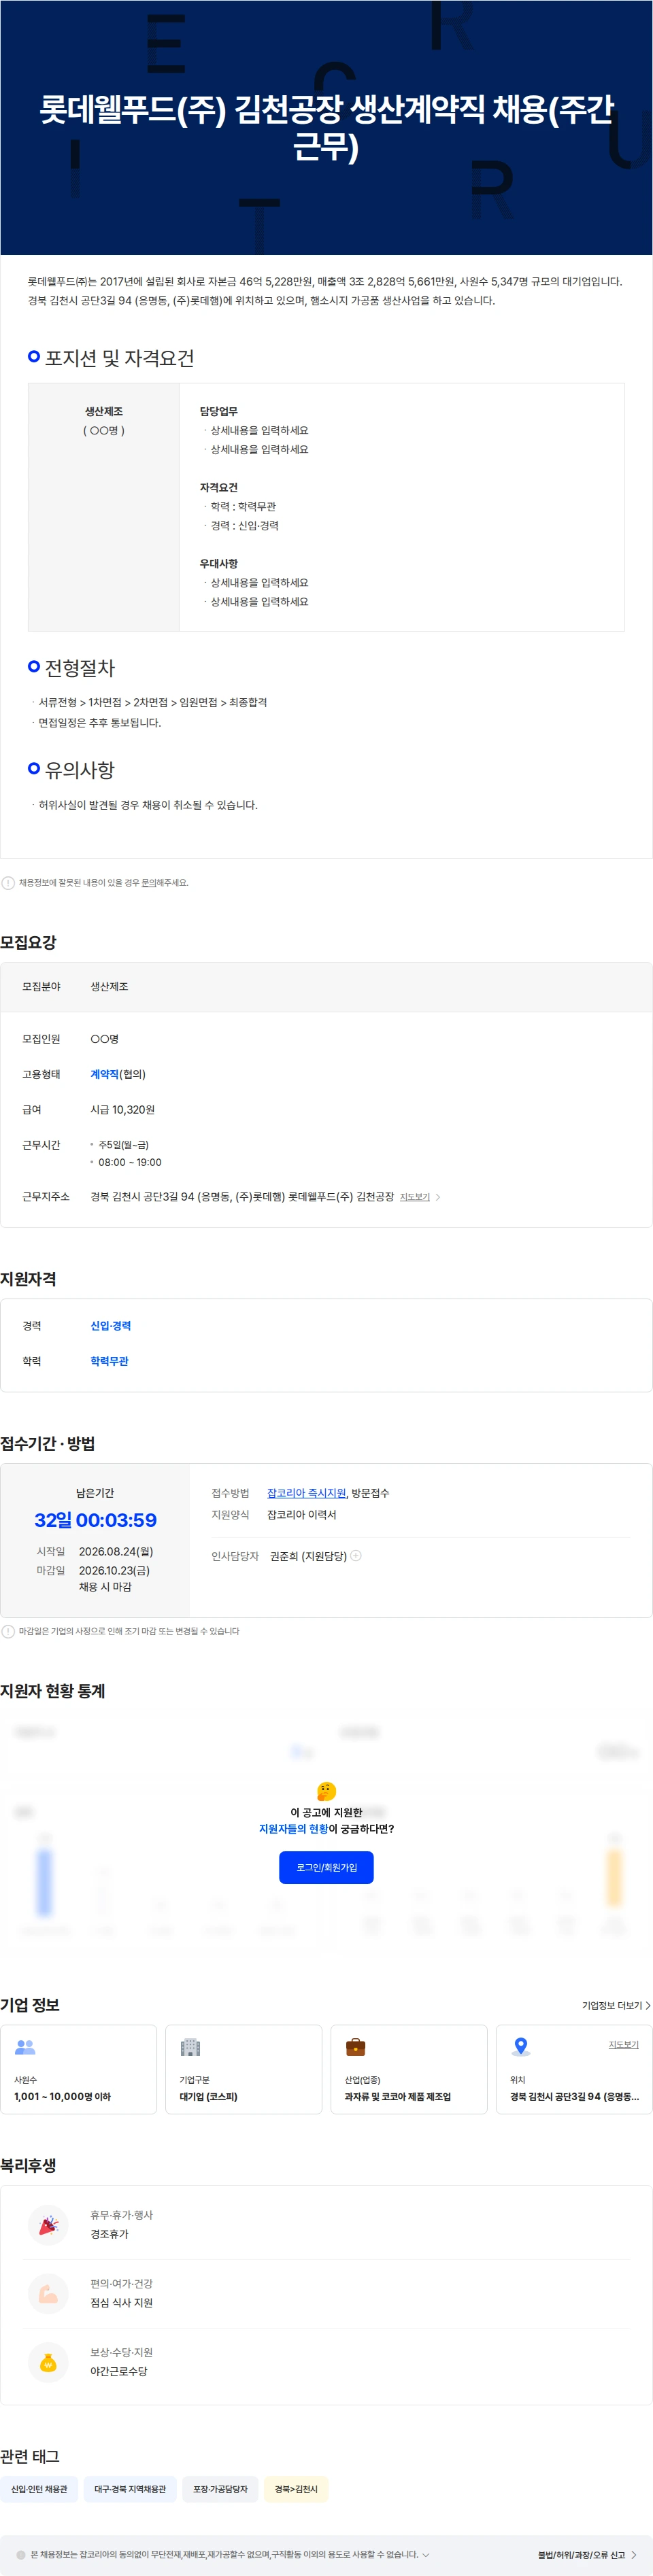653x2576 pixels.
Task: Click the 점심 식사 지원 benefit text
Action: tap(121, 2303)
